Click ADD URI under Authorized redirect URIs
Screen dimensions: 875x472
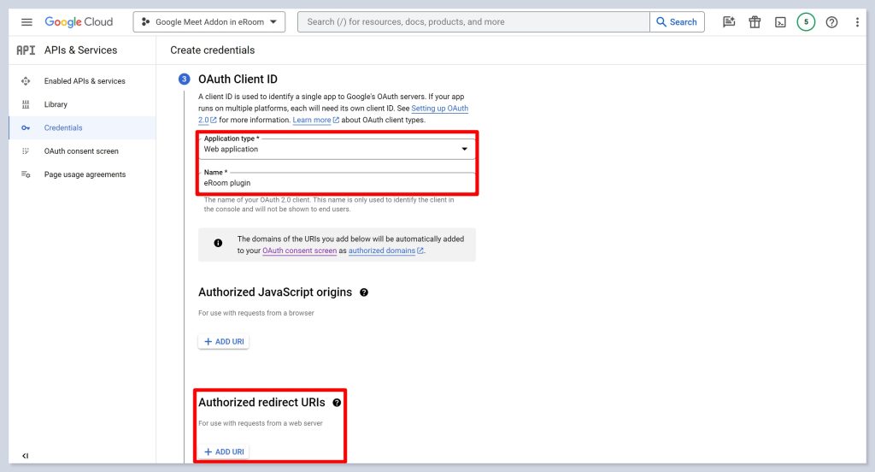pyautogui.click(x=224, y=451)
